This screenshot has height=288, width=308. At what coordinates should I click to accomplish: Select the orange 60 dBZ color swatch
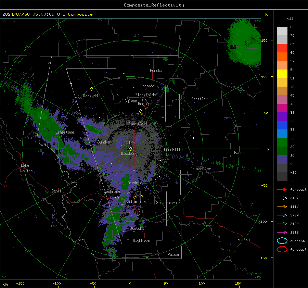point(282,57)
